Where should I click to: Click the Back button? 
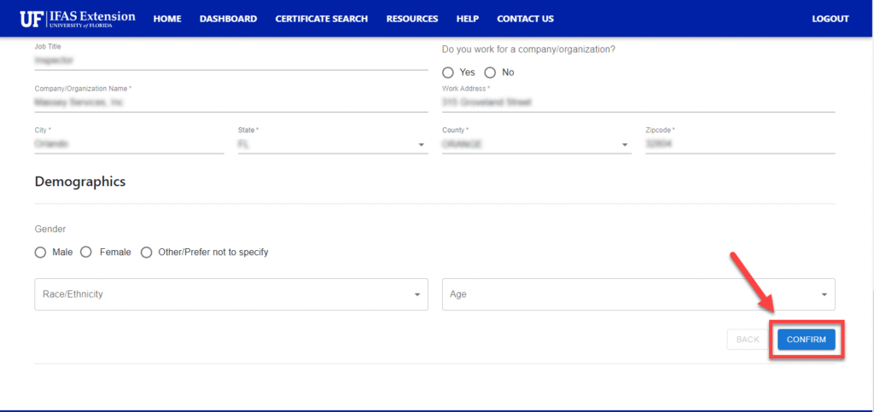click(x=747, y=339)
